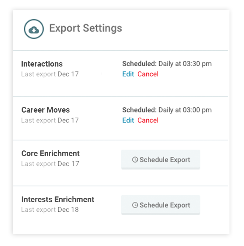
Task: Select the Export Settings heading
Action: coord(85,28)
